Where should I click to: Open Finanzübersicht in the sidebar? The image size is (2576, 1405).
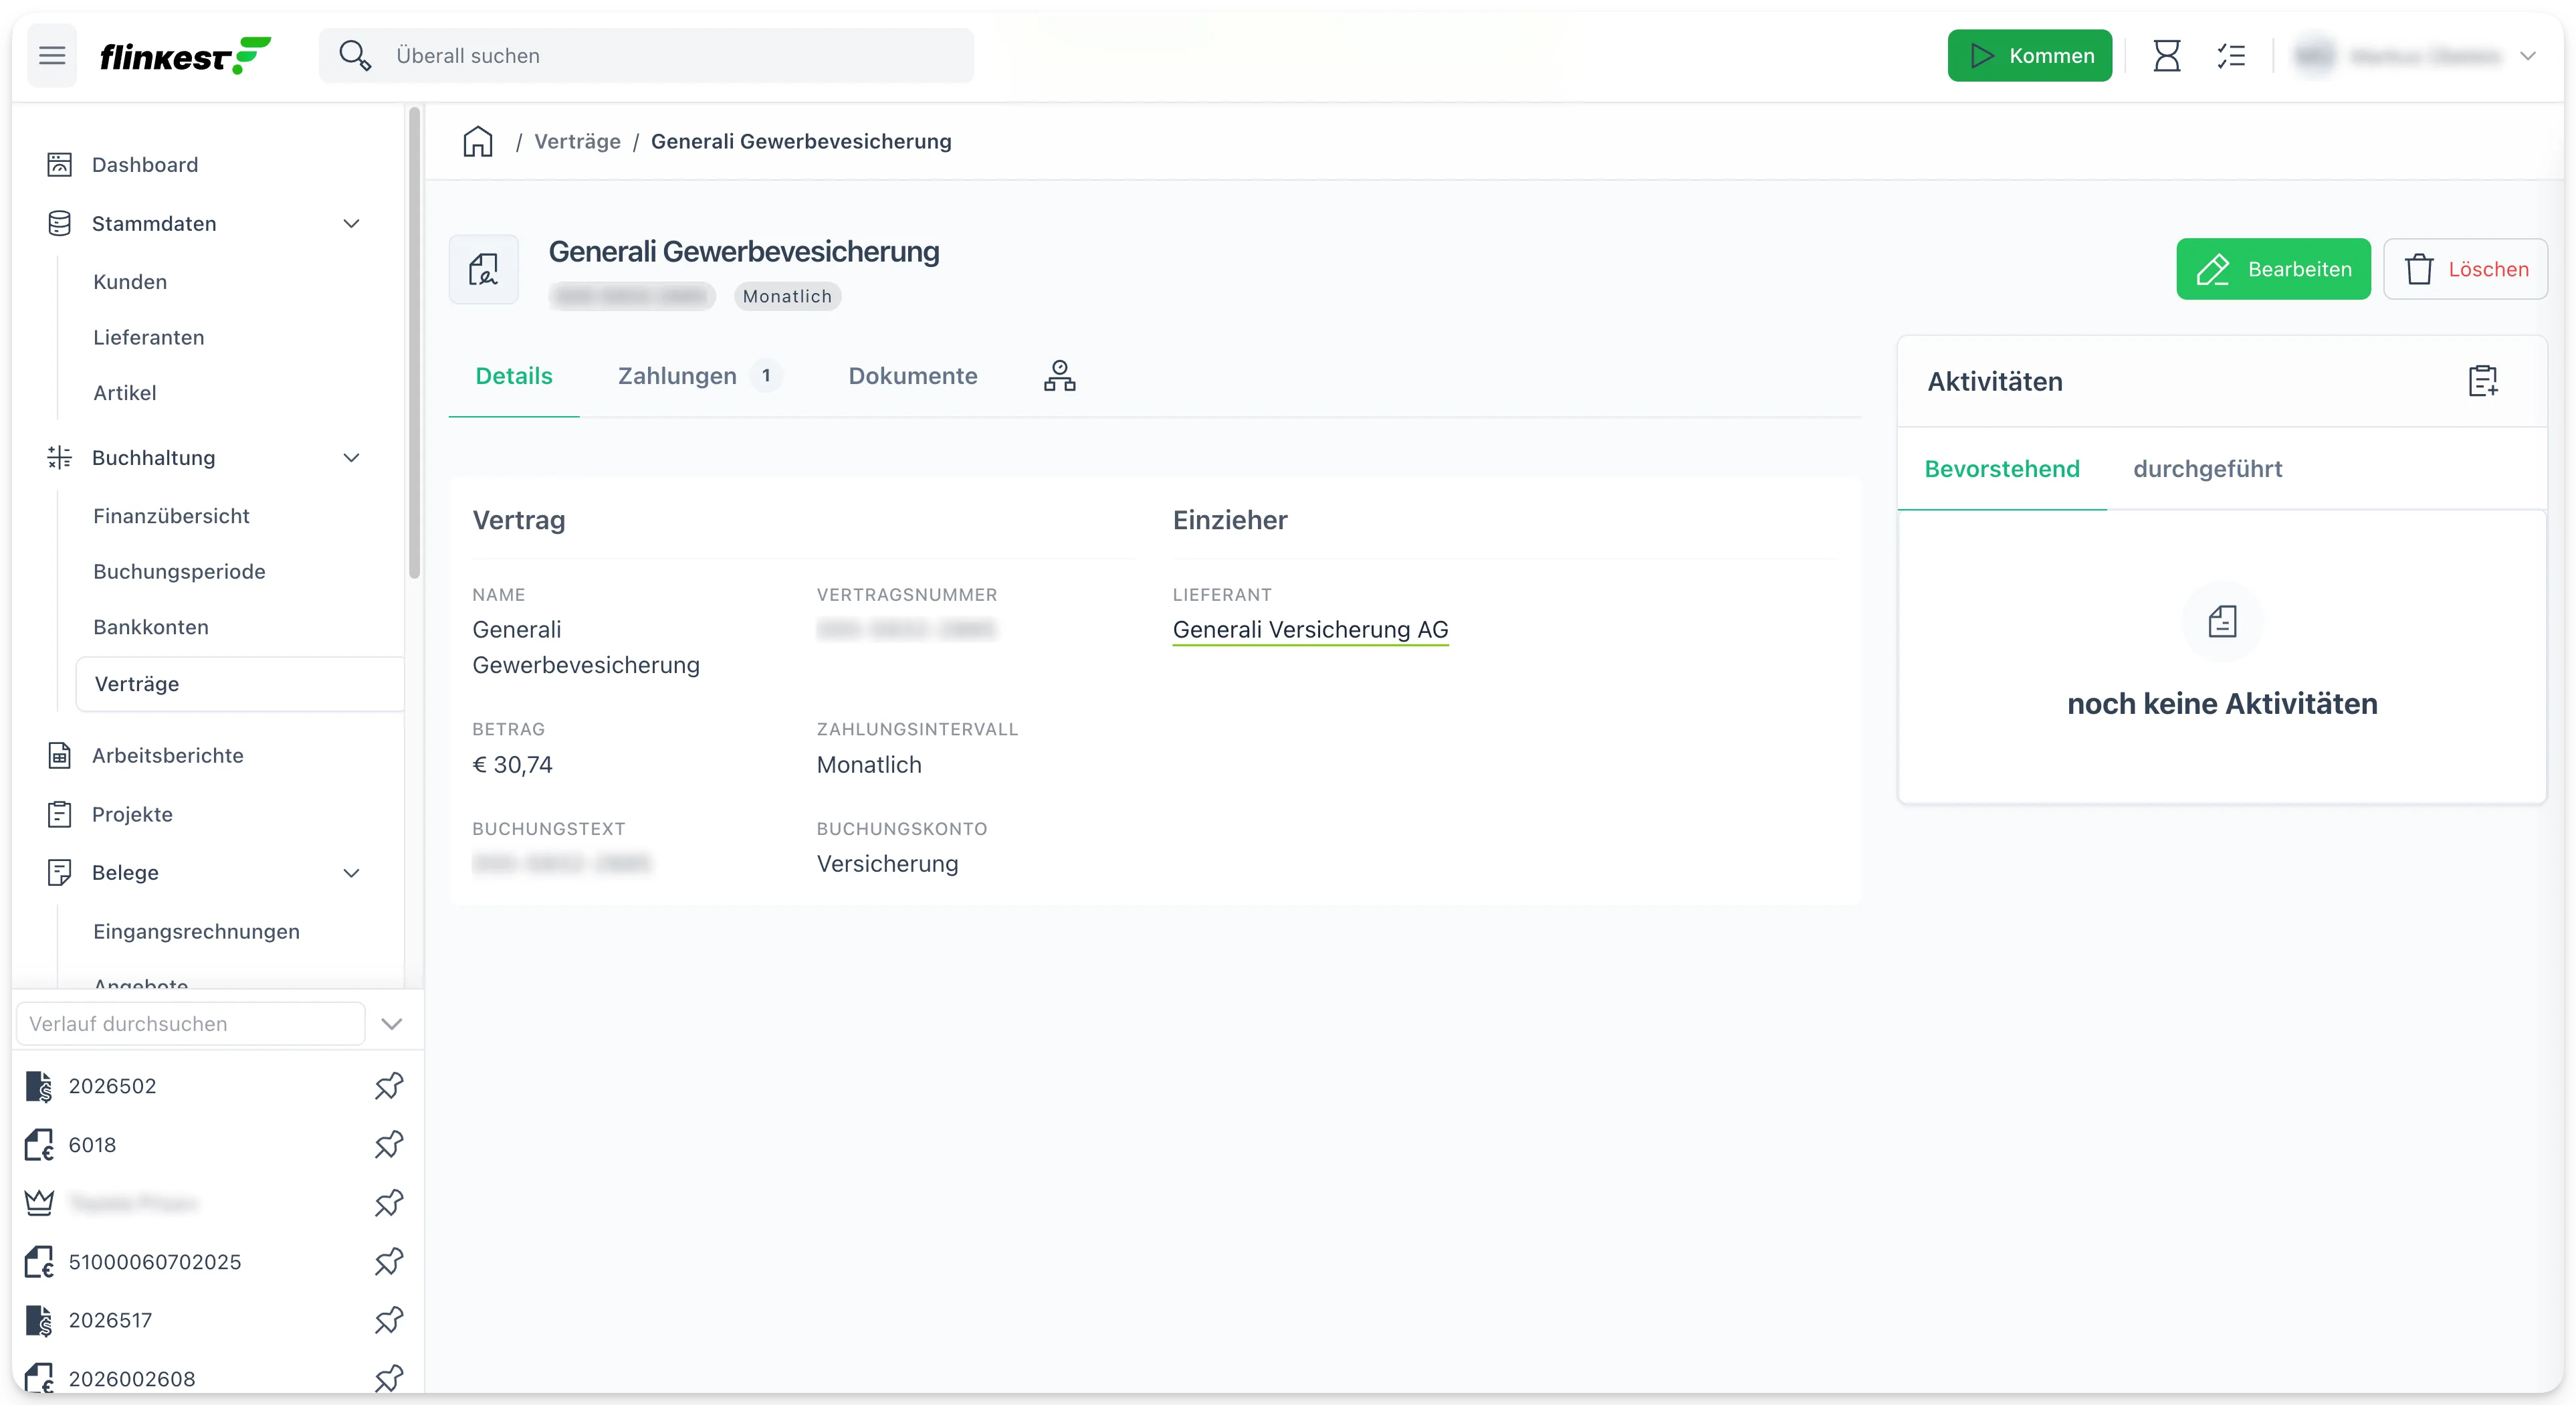coord(171,515)
